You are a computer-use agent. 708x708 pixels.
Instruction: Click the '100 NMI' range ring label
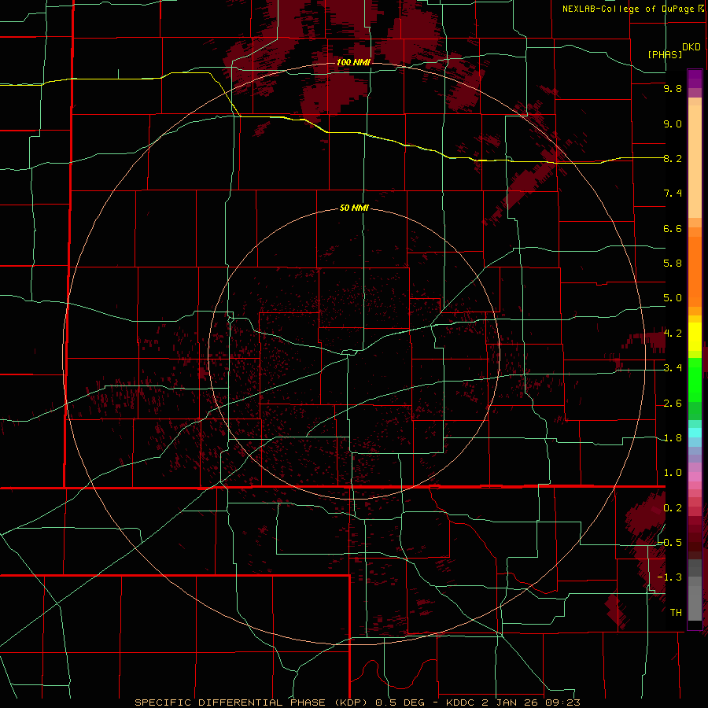coord(353,62)
